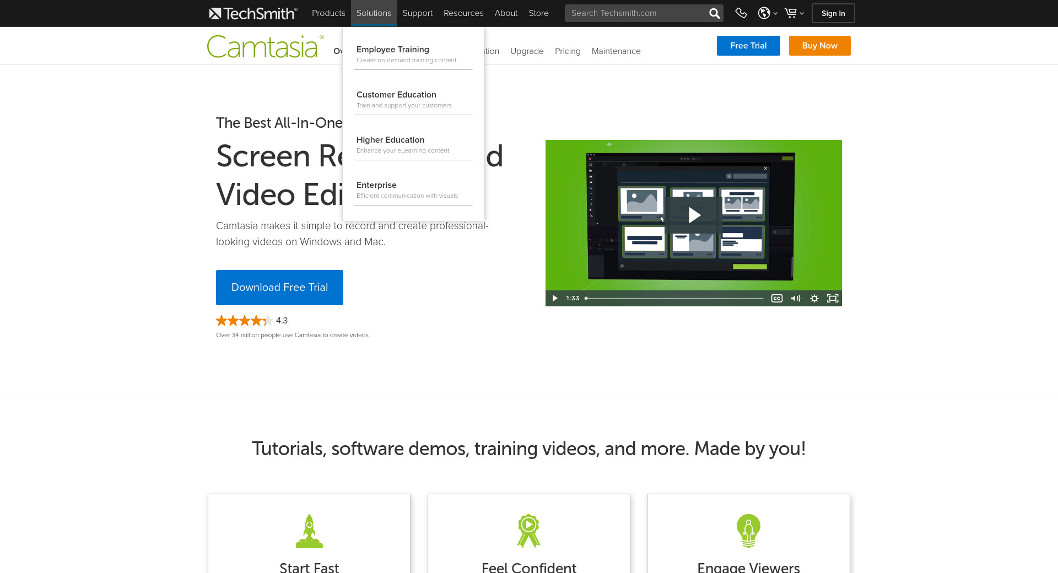Click the 4.3 star rating

(x=251, y=321)
